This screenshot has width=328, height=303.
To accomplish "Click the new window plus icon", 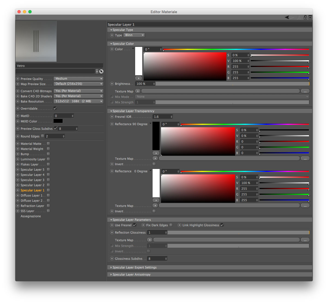I will [310, 17].
